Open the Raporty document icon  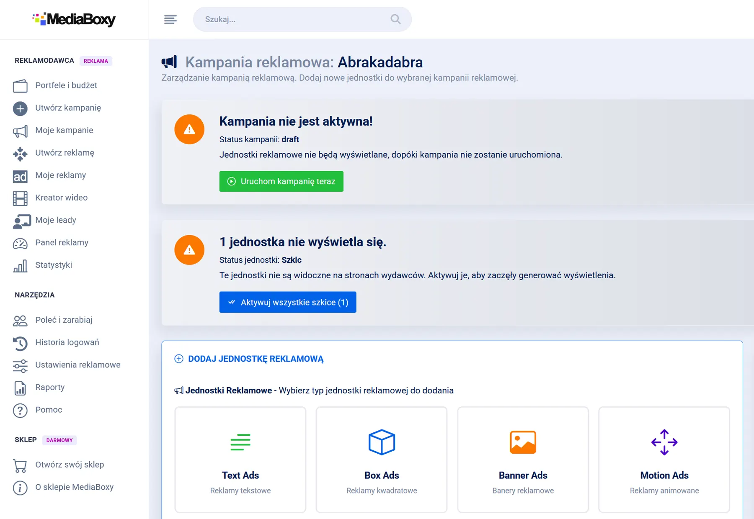coord(20,388)
